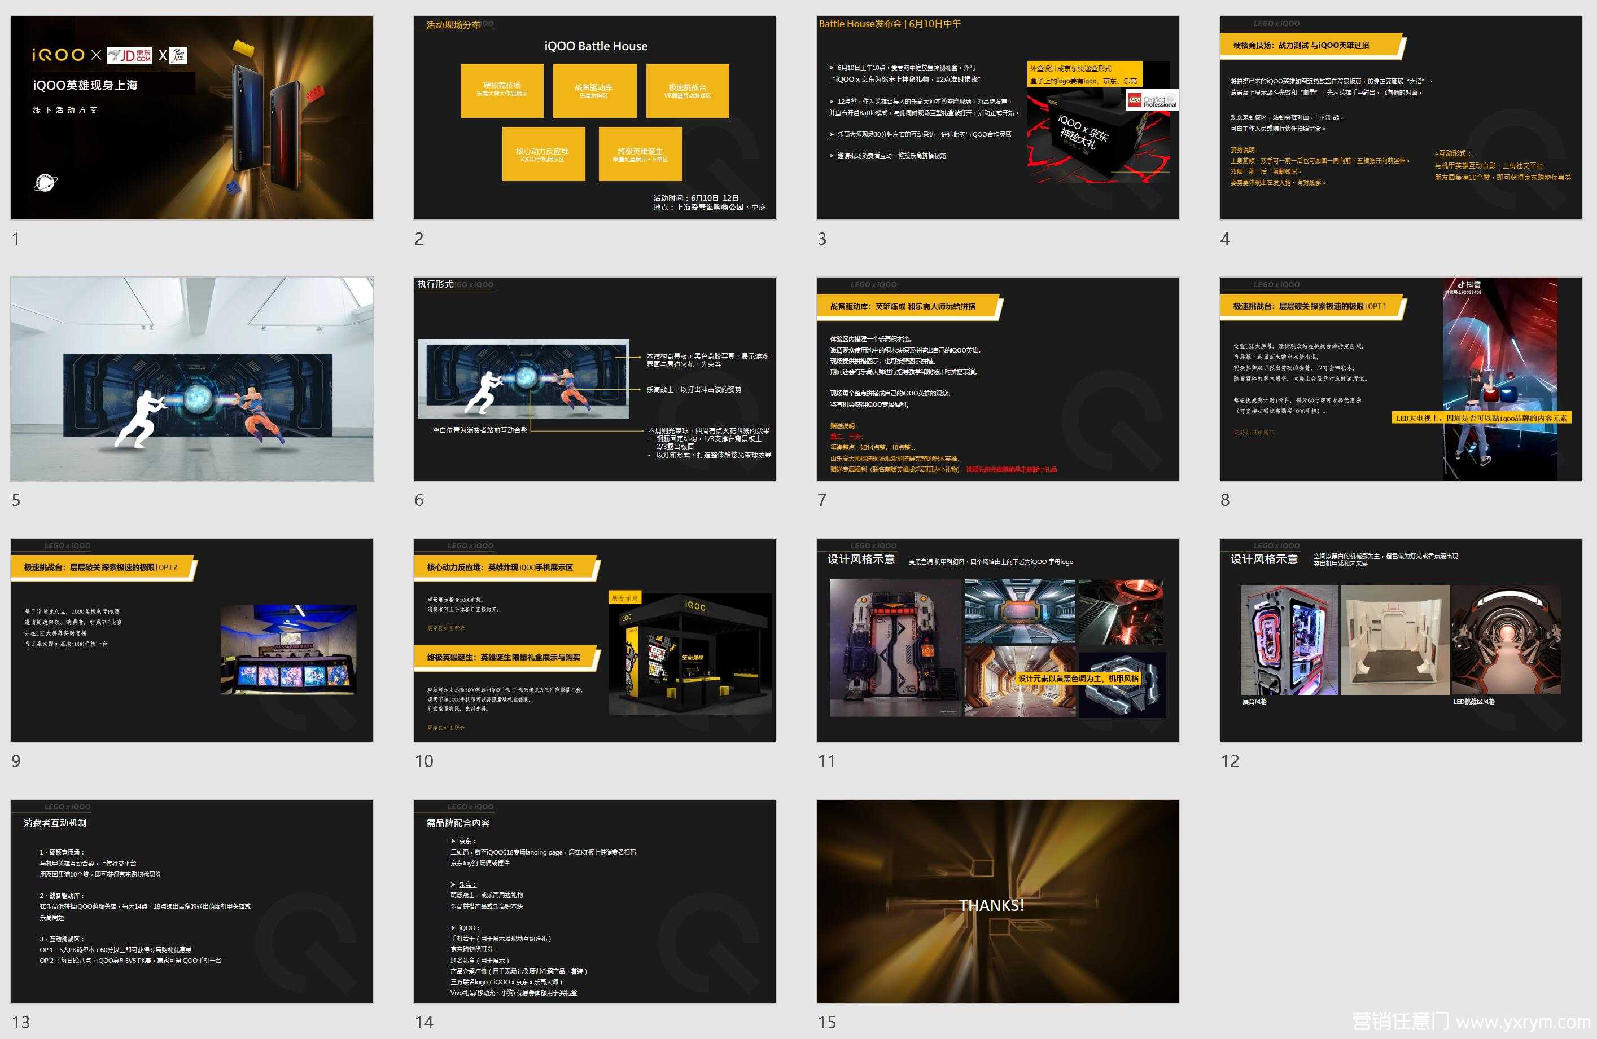
Task: Click the slide number 8 label
Action: [x=1225, y=500]
